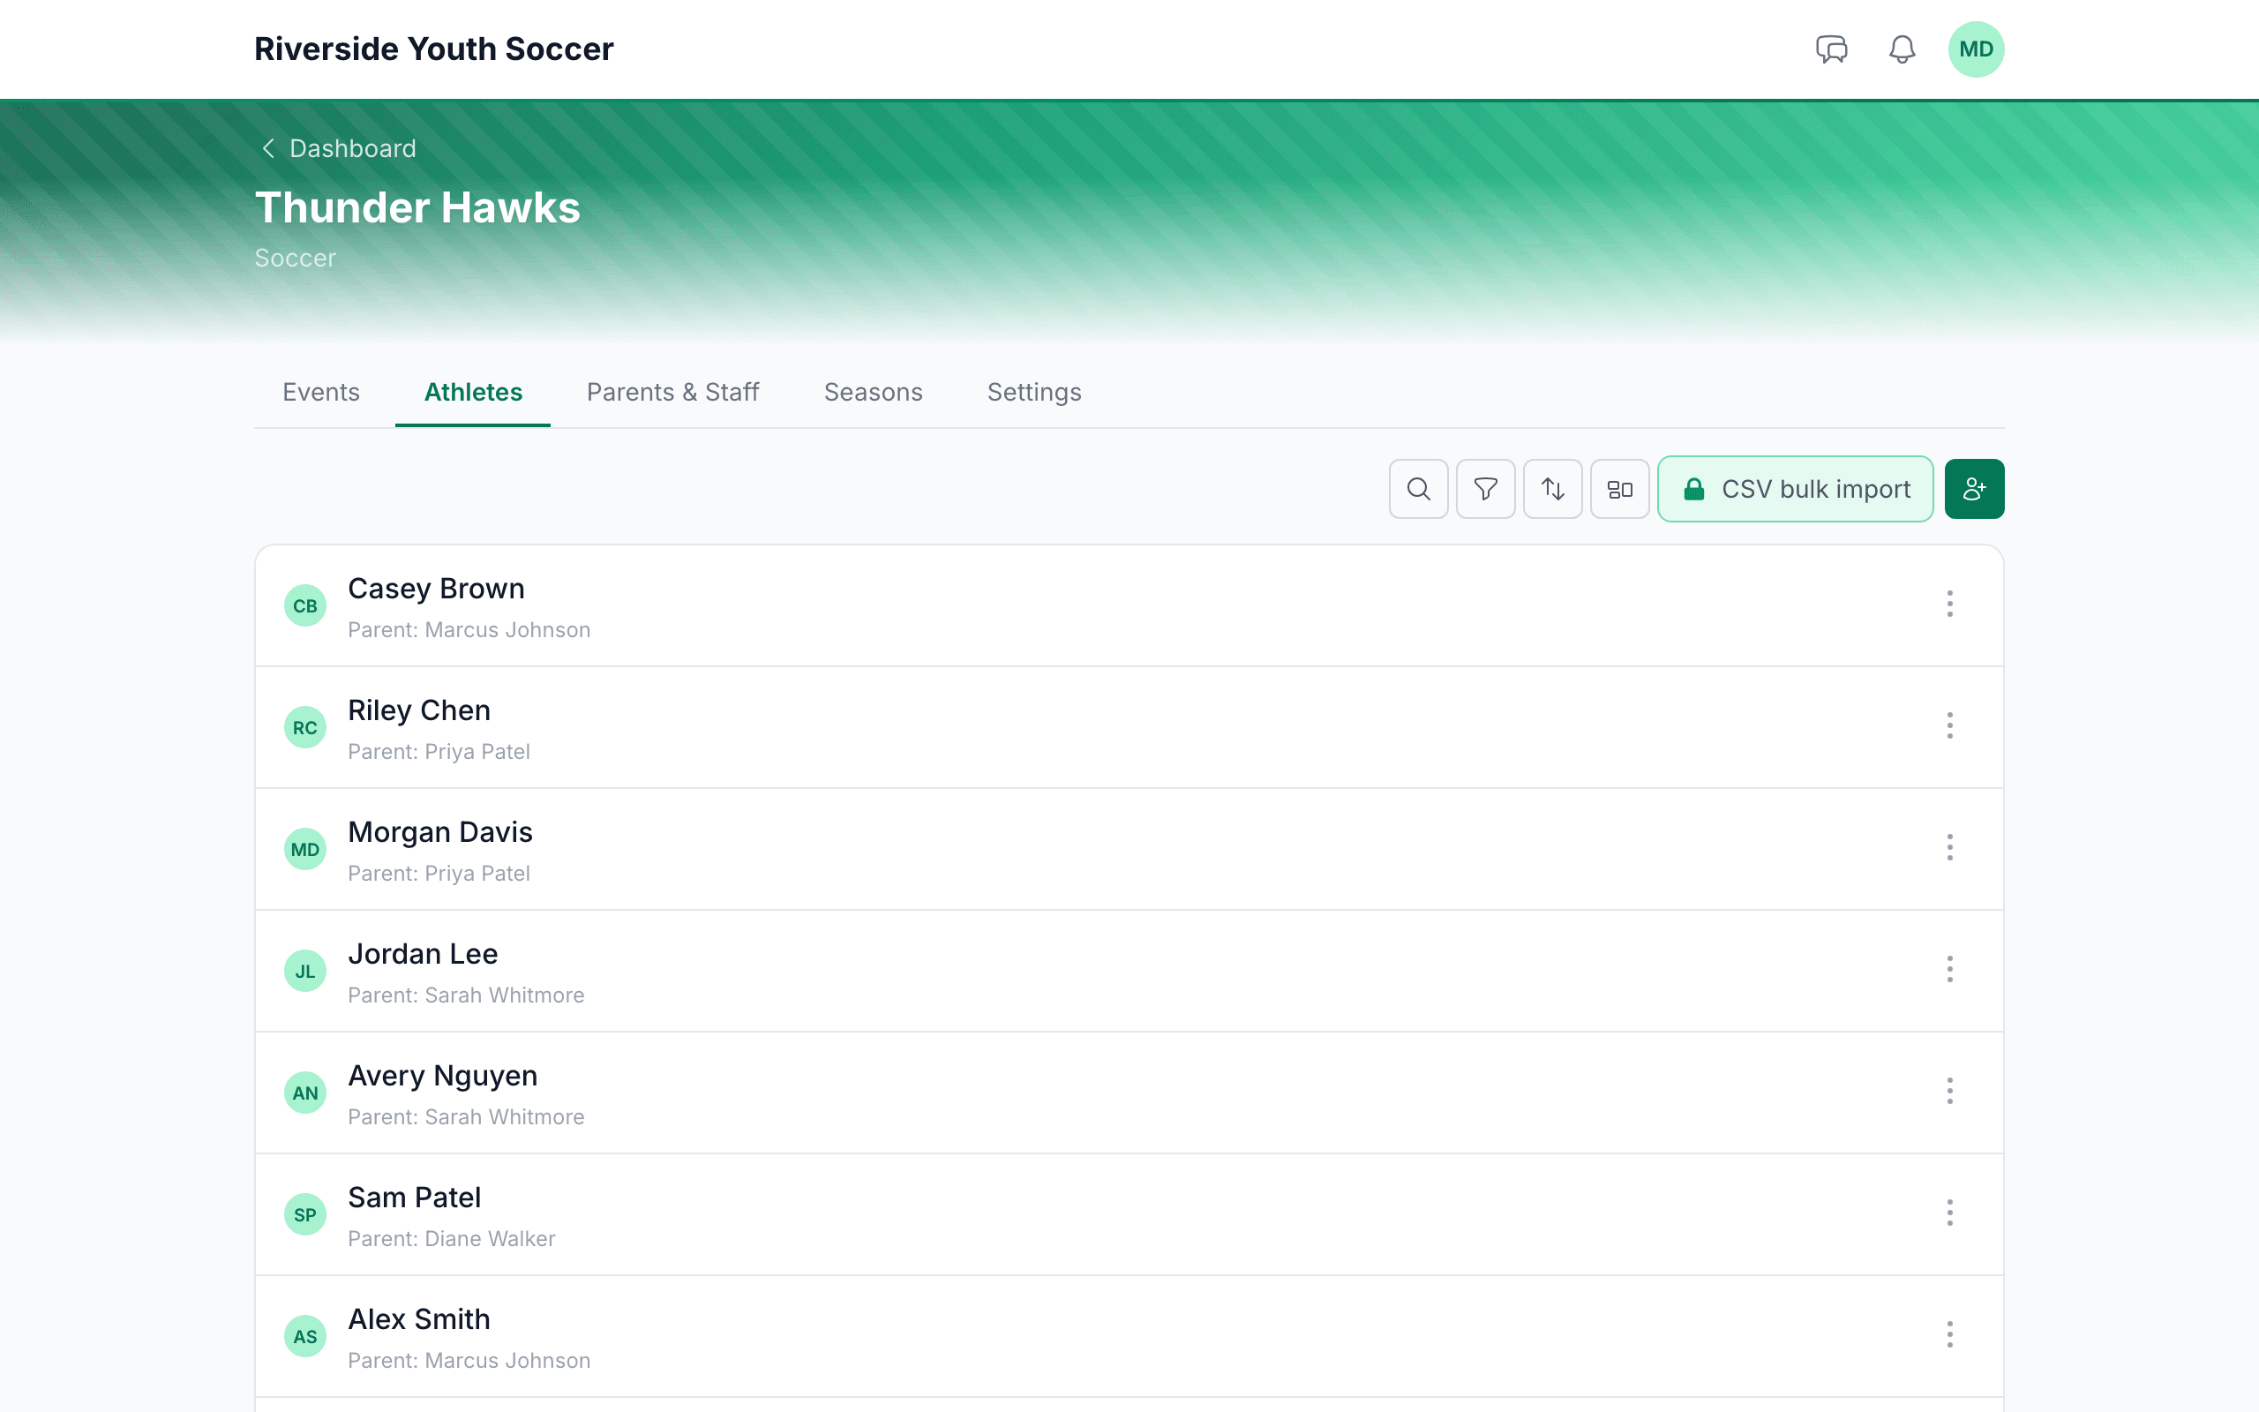Select the Sam Patel athlete name
Viewport: 2259px width, 1412px height.
tap(415, 1198)
